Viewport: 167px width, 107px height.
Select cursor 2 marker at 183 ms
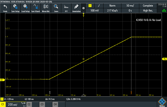coord(131,93)
